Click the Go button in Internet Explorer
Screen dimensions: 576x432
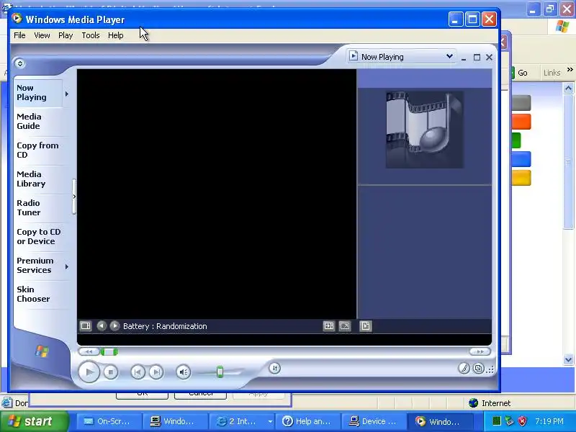tap(519, 73)
